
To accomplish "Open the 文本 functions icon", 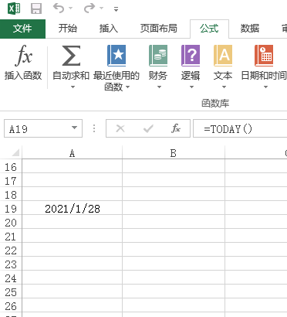I will [223, 56].
